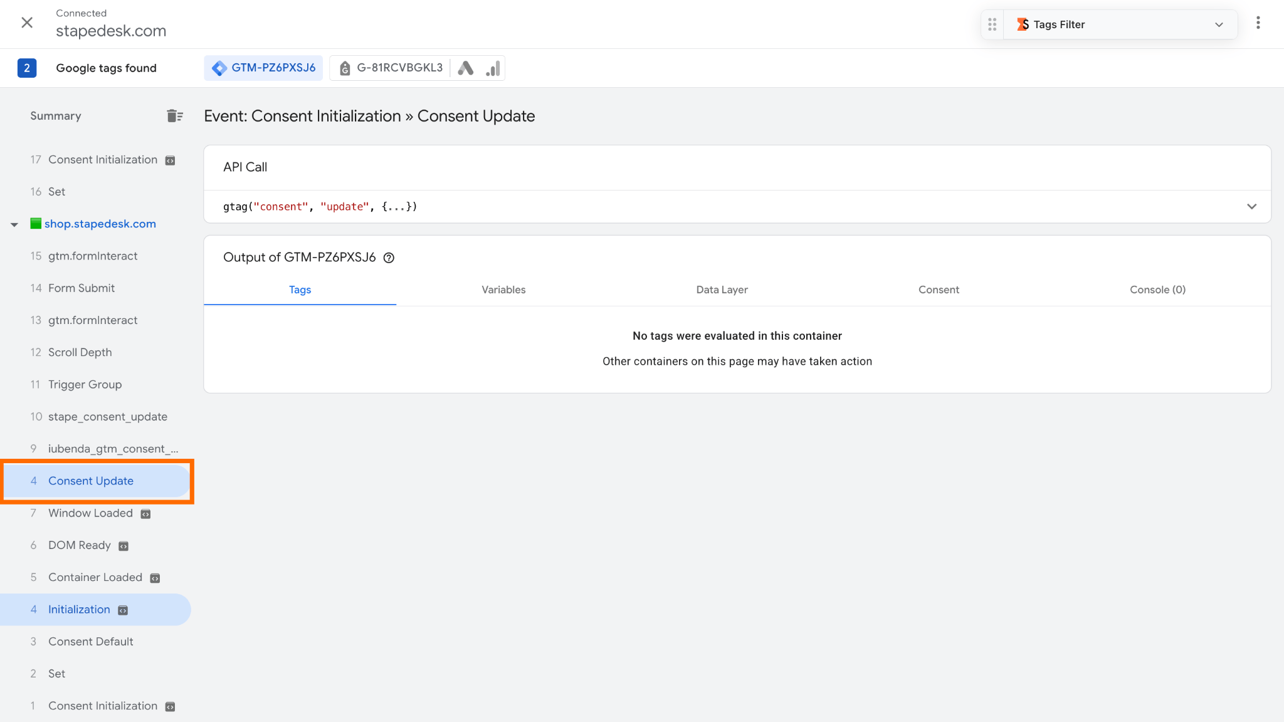Viewport: 1284px width, 722px height.
Task: Close the Tag Assistant debug session
Action: pyautogui.click(x=27, y=23)
